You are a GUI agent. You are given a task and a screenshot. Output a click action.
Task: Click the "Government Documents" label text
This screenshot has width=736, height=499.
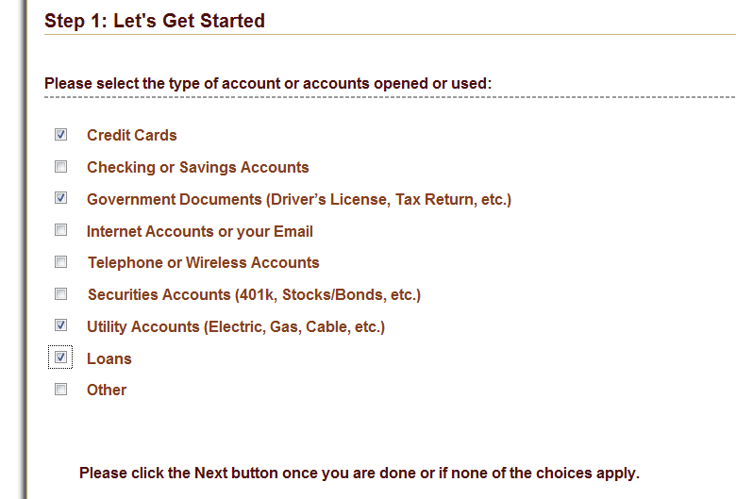click(x=299, y=200)
